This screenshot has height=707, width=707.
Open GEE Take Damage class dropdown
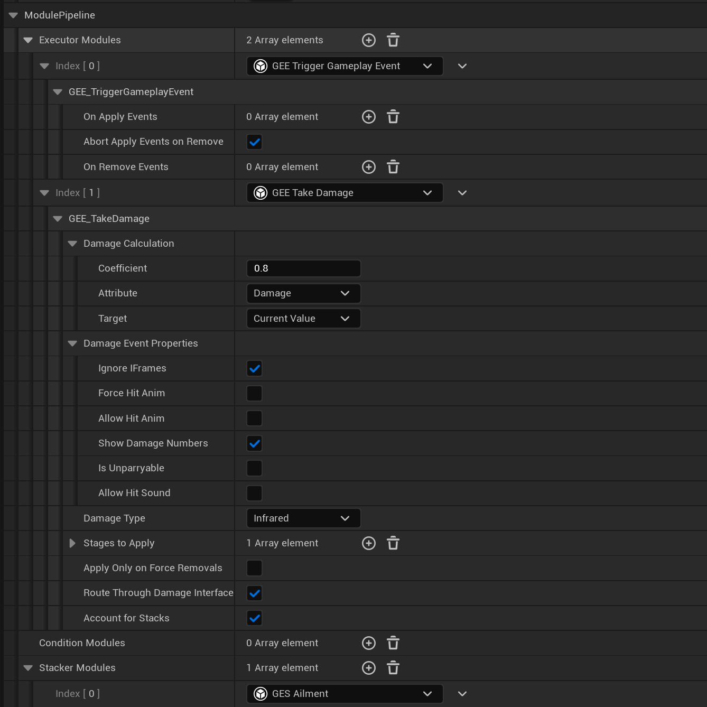click(345, 193)
